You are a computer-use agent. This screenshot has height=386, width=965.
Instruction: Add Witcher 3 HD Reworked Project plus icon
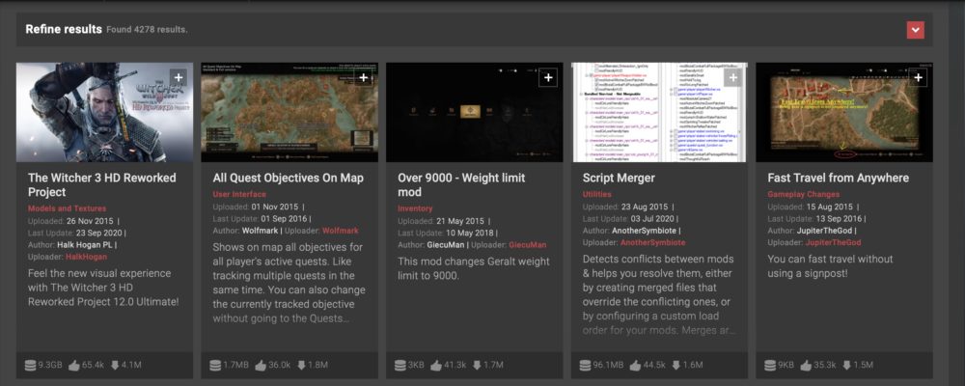tap(179, 77)
